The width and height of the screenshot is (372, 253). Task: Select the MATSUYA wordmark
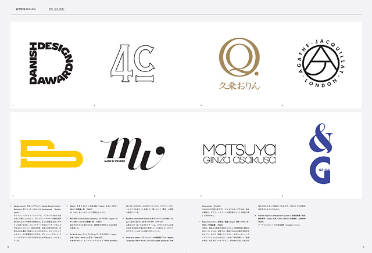239,150
